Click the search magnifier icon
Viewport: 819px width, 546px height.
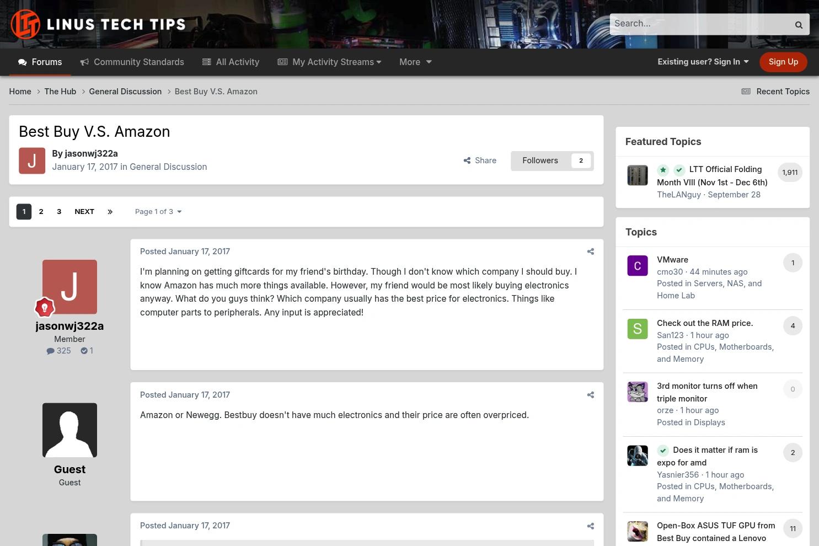click(798, 24)
